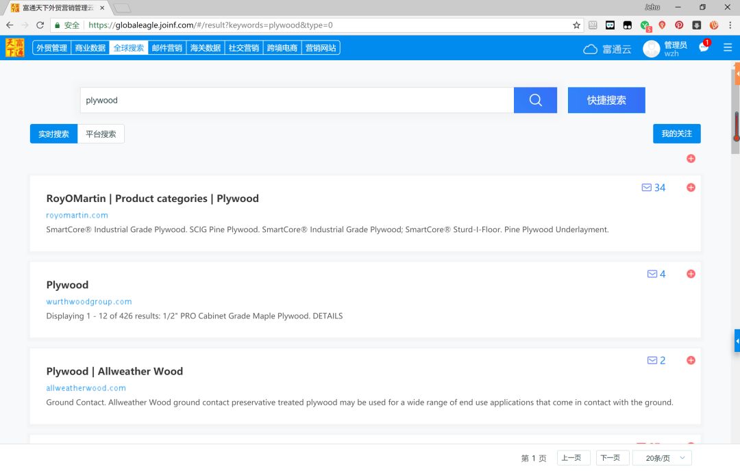Click the 管理员 wzh user name
This screenshot has height=471, width=740.
click(676, 49)
